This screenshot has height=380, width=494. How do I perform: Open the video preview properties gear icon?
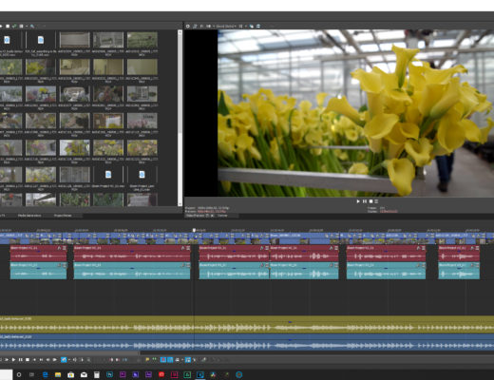188,26
